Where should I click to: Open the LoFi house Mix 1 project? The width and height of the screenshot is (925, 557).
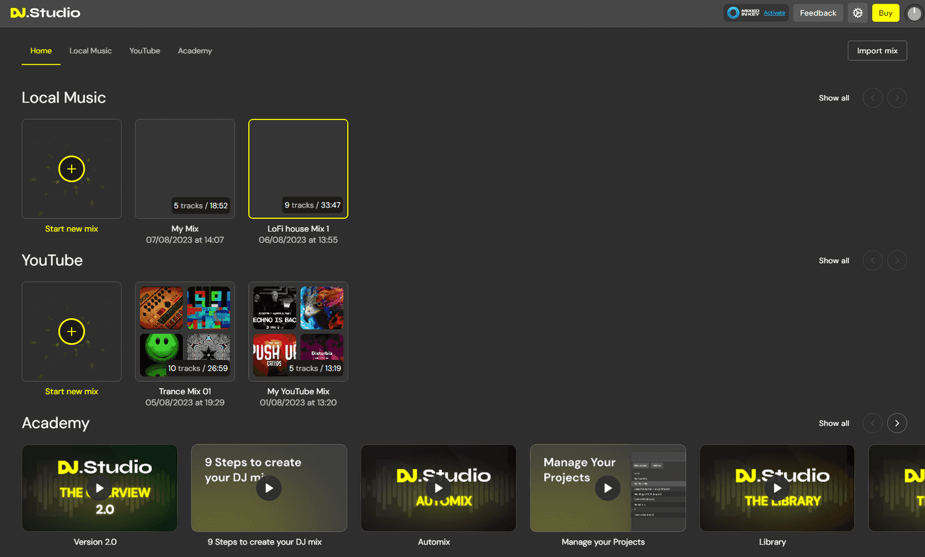(298, 168)
